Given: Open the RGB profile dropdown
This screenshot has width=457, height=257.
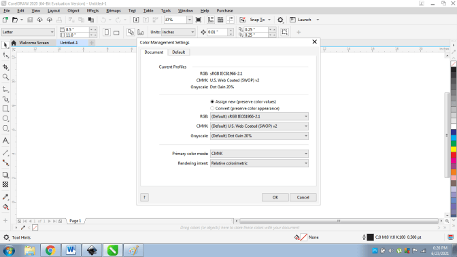Looking at the screenshot, I should point(259,116).
